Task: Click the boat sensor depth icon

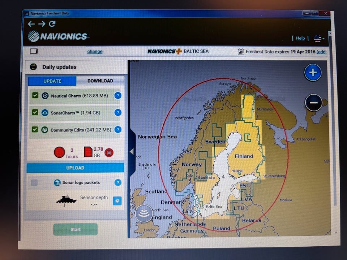Action: click(x=67, y=200)
